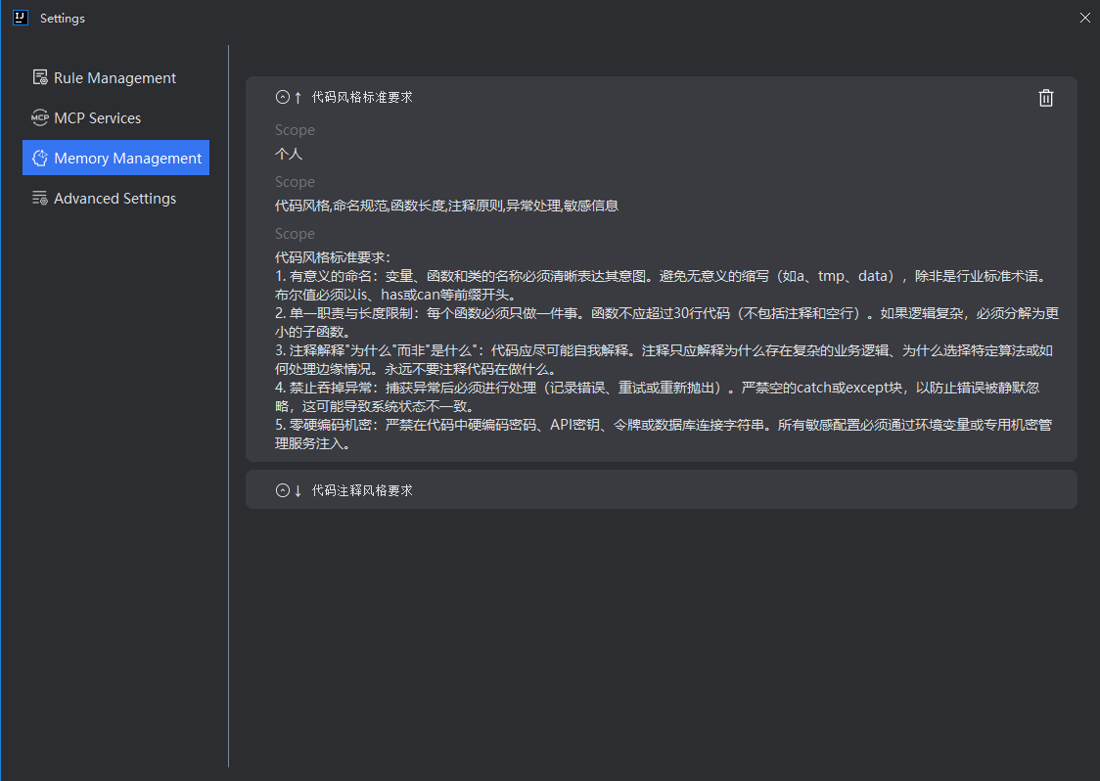Viewport: 1100px width, 781px height.
Task: Click the IntelliJ logo in title bar
Action: tap(21, 18)
